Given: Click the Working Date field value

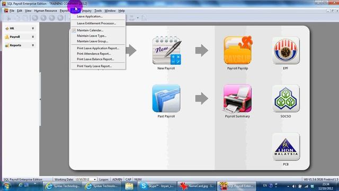Looking at the screenshot, I should (83, 179).
